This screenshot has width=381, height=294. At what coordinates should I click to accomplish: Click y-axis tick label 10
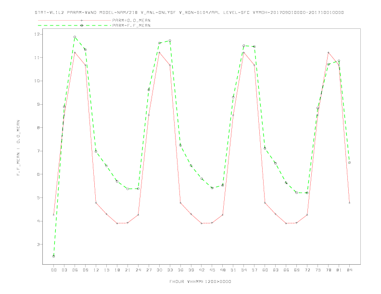[x=37, y=81]
